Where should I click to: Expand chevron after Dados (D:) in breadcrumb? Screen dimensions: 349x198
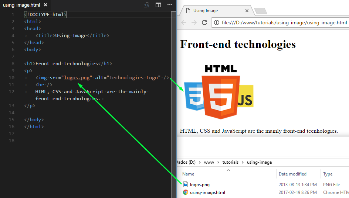tap(200, 163)
